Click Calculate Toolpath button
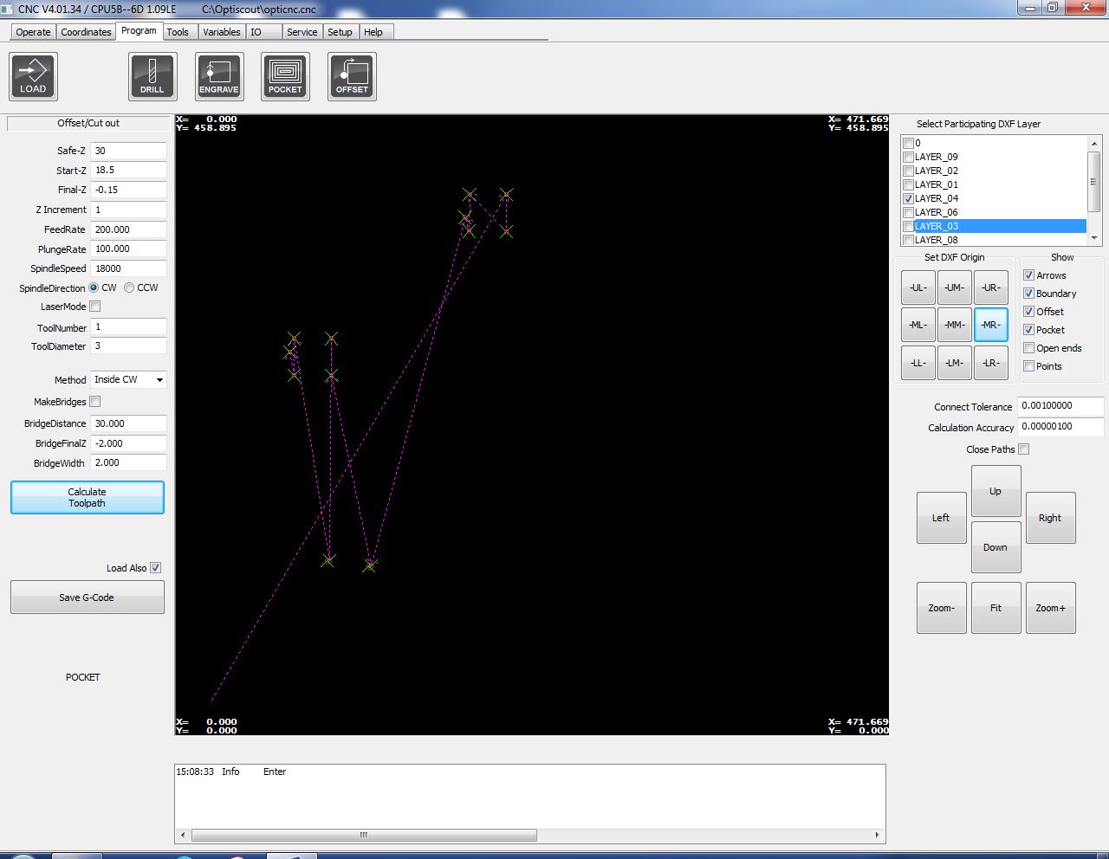This screenshot has height=859, width=1109. [88, 498]
